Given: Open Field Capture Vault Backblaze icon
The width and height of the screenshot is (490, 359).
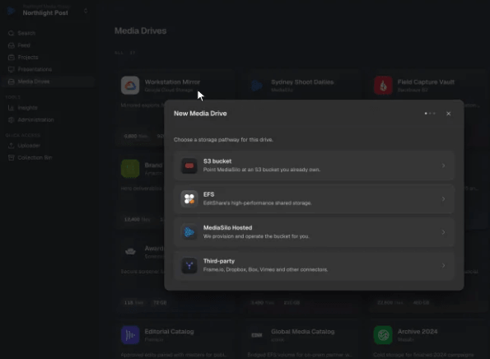Looking at the screenshot, I should tap(383, 86).
